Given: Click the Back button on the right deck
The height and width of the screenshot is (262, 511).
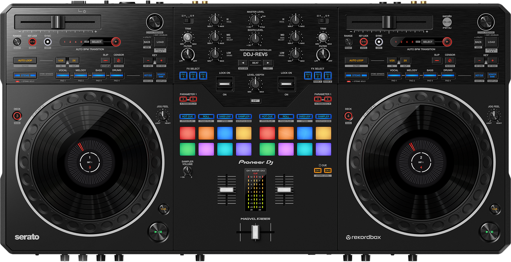Looking at the screenshot, I should tap(478, 42).
